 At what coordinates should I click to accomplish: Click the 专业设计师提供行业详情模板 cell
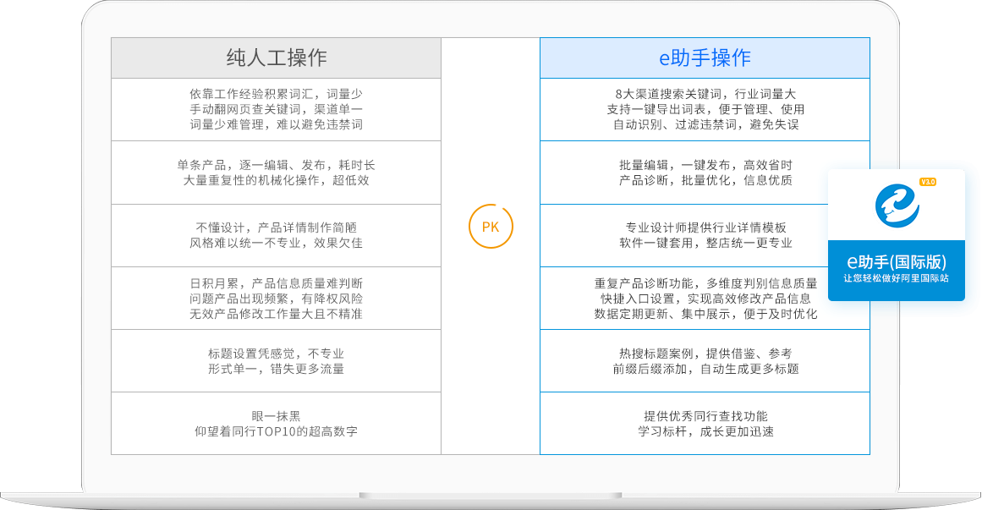pyautogui.click(x=705, y=235)
